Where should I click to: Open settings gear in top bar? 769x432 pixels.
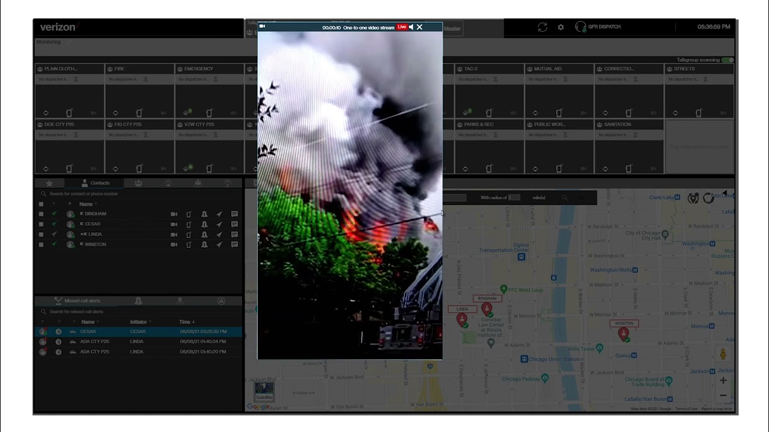[561, 27]
